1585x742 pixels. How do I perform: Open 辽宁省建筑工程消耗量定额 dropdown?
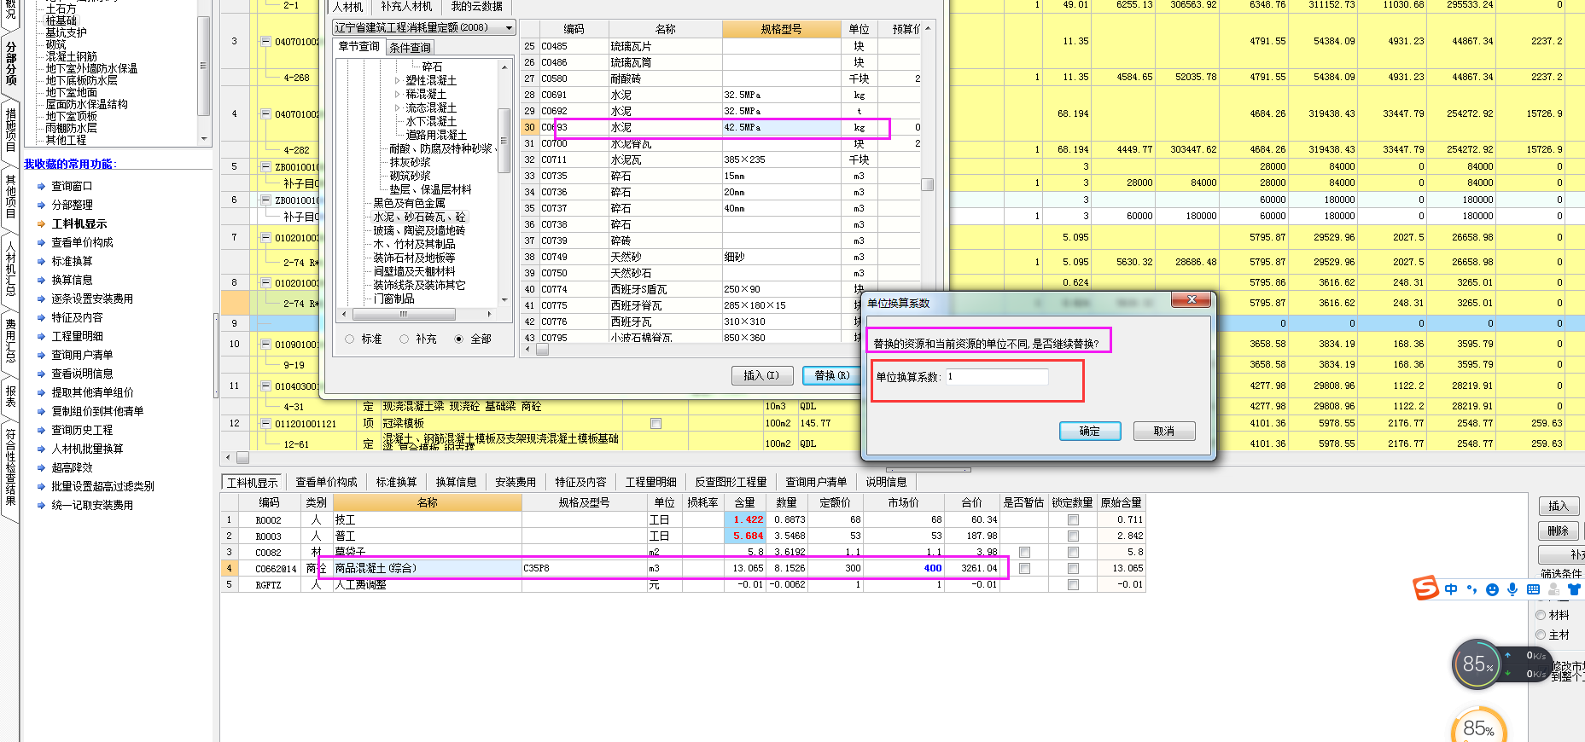point(509,27)
